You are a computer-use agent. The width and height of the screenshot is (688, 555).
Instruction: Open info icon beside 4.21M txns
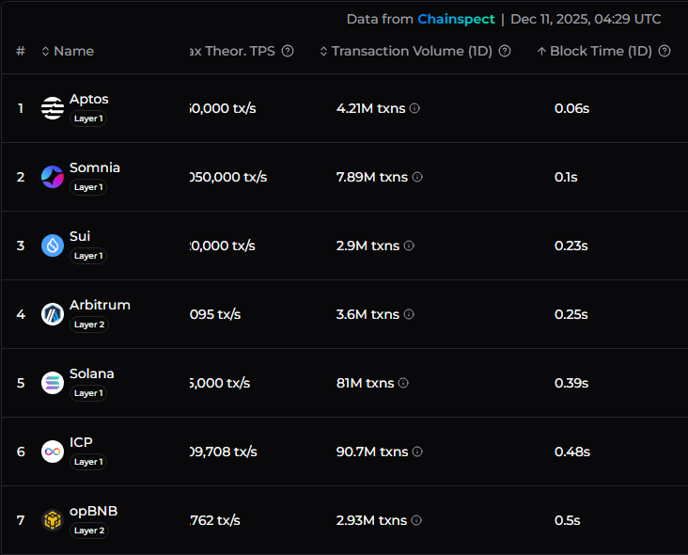click(x=414, y=108)
